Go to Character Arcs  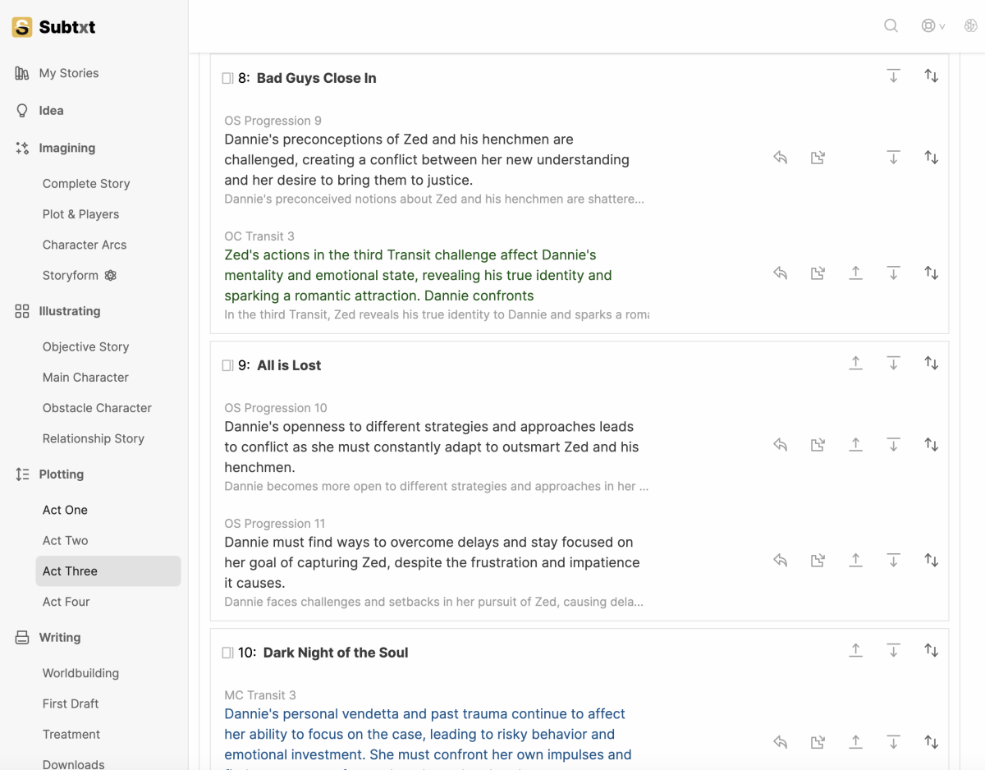click(x=85, y=245)
